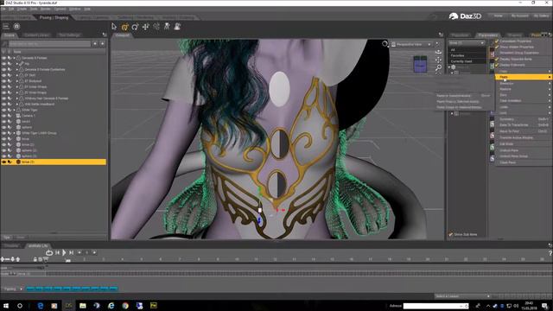Switch to the Parameters tab

[x=488, y=35]
